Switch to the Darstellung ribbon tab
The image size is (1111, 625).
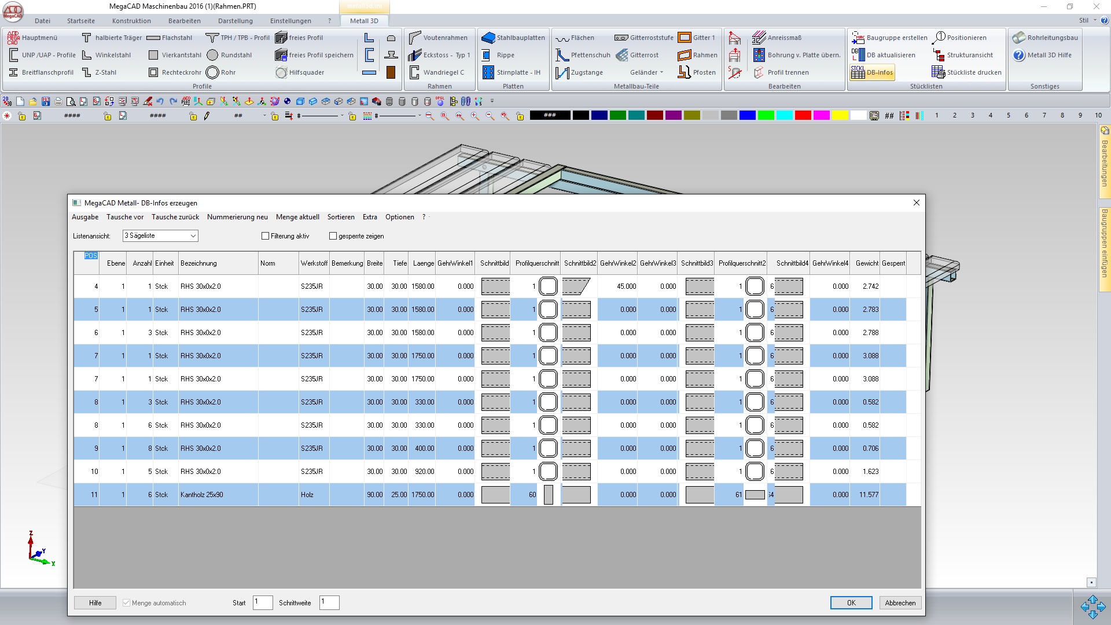coord(236,21)
